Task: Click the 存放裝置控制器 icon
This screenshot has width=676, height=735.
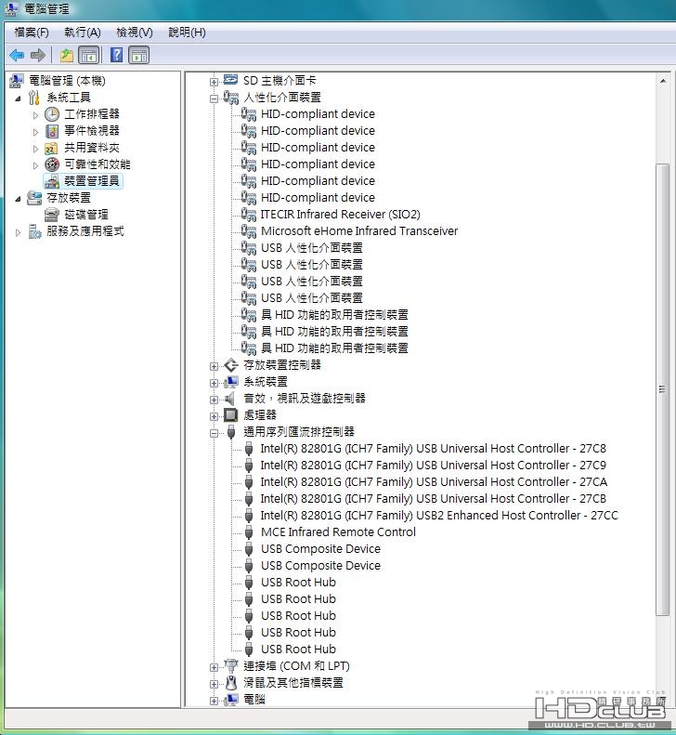Action: pyautogui.click(x=231, y=364)
